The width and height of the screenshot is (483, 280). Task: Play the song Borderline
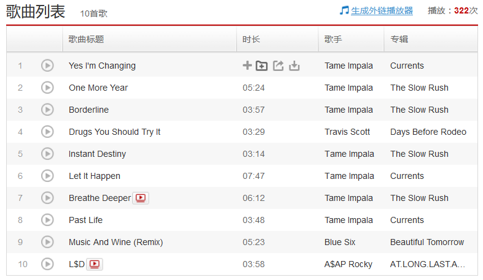pos(47,110)
